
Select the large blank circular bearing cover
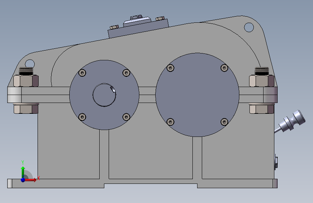pos(197,95)
